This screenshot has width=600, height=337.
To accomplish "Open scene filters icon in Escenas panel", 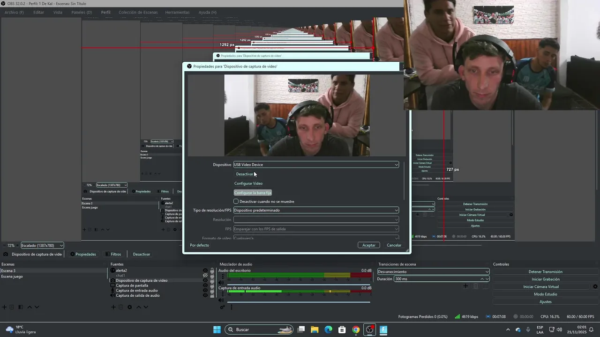I will click(21, 307).
